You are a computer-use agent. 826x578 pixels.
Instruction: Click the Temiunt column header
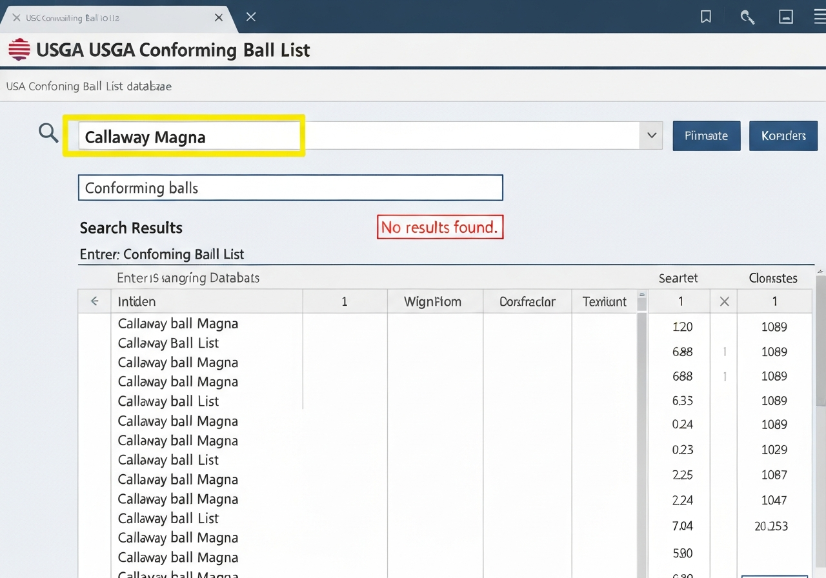point(604,301)
